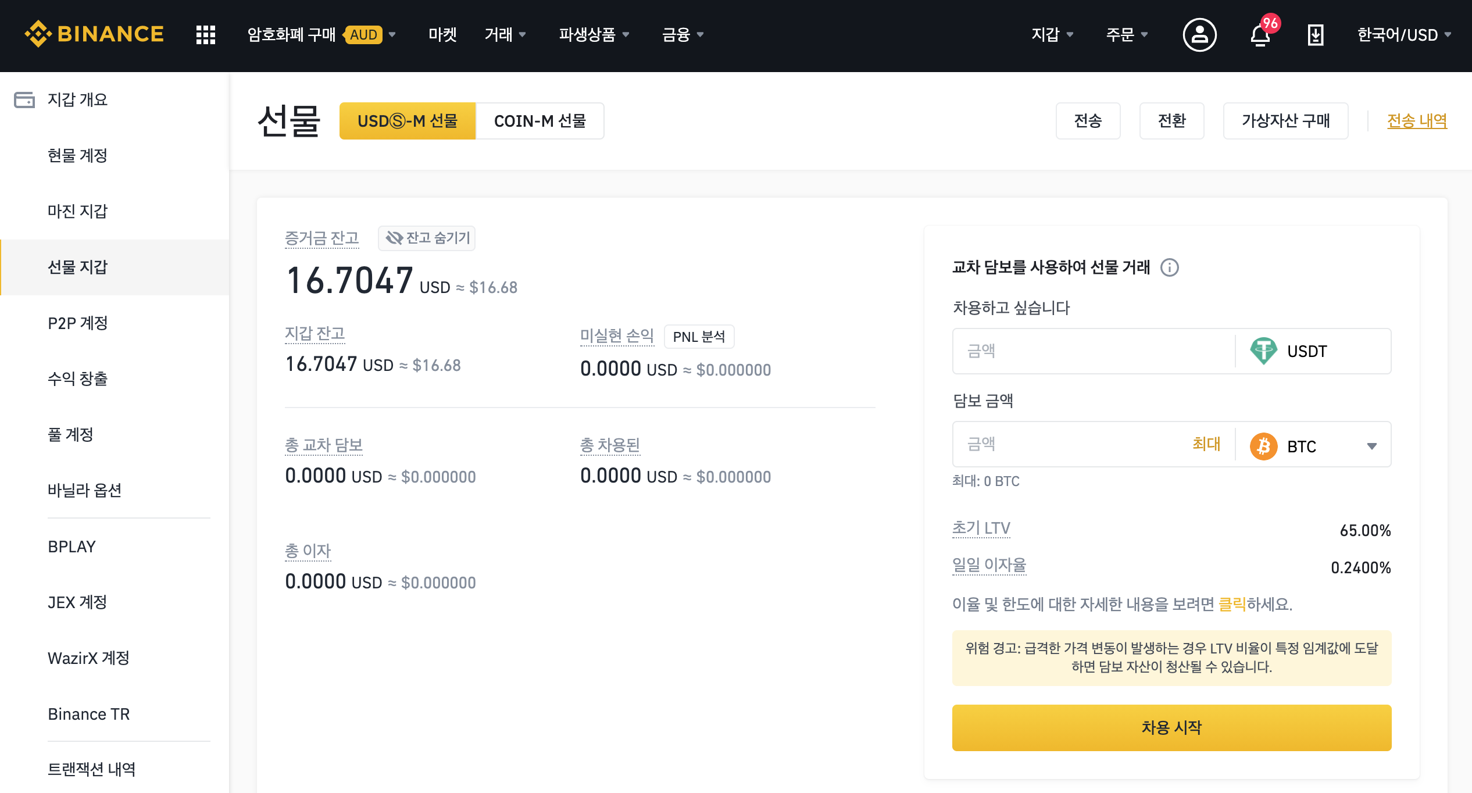Click the info icon next to 교차 담보

pos(1170,268)
